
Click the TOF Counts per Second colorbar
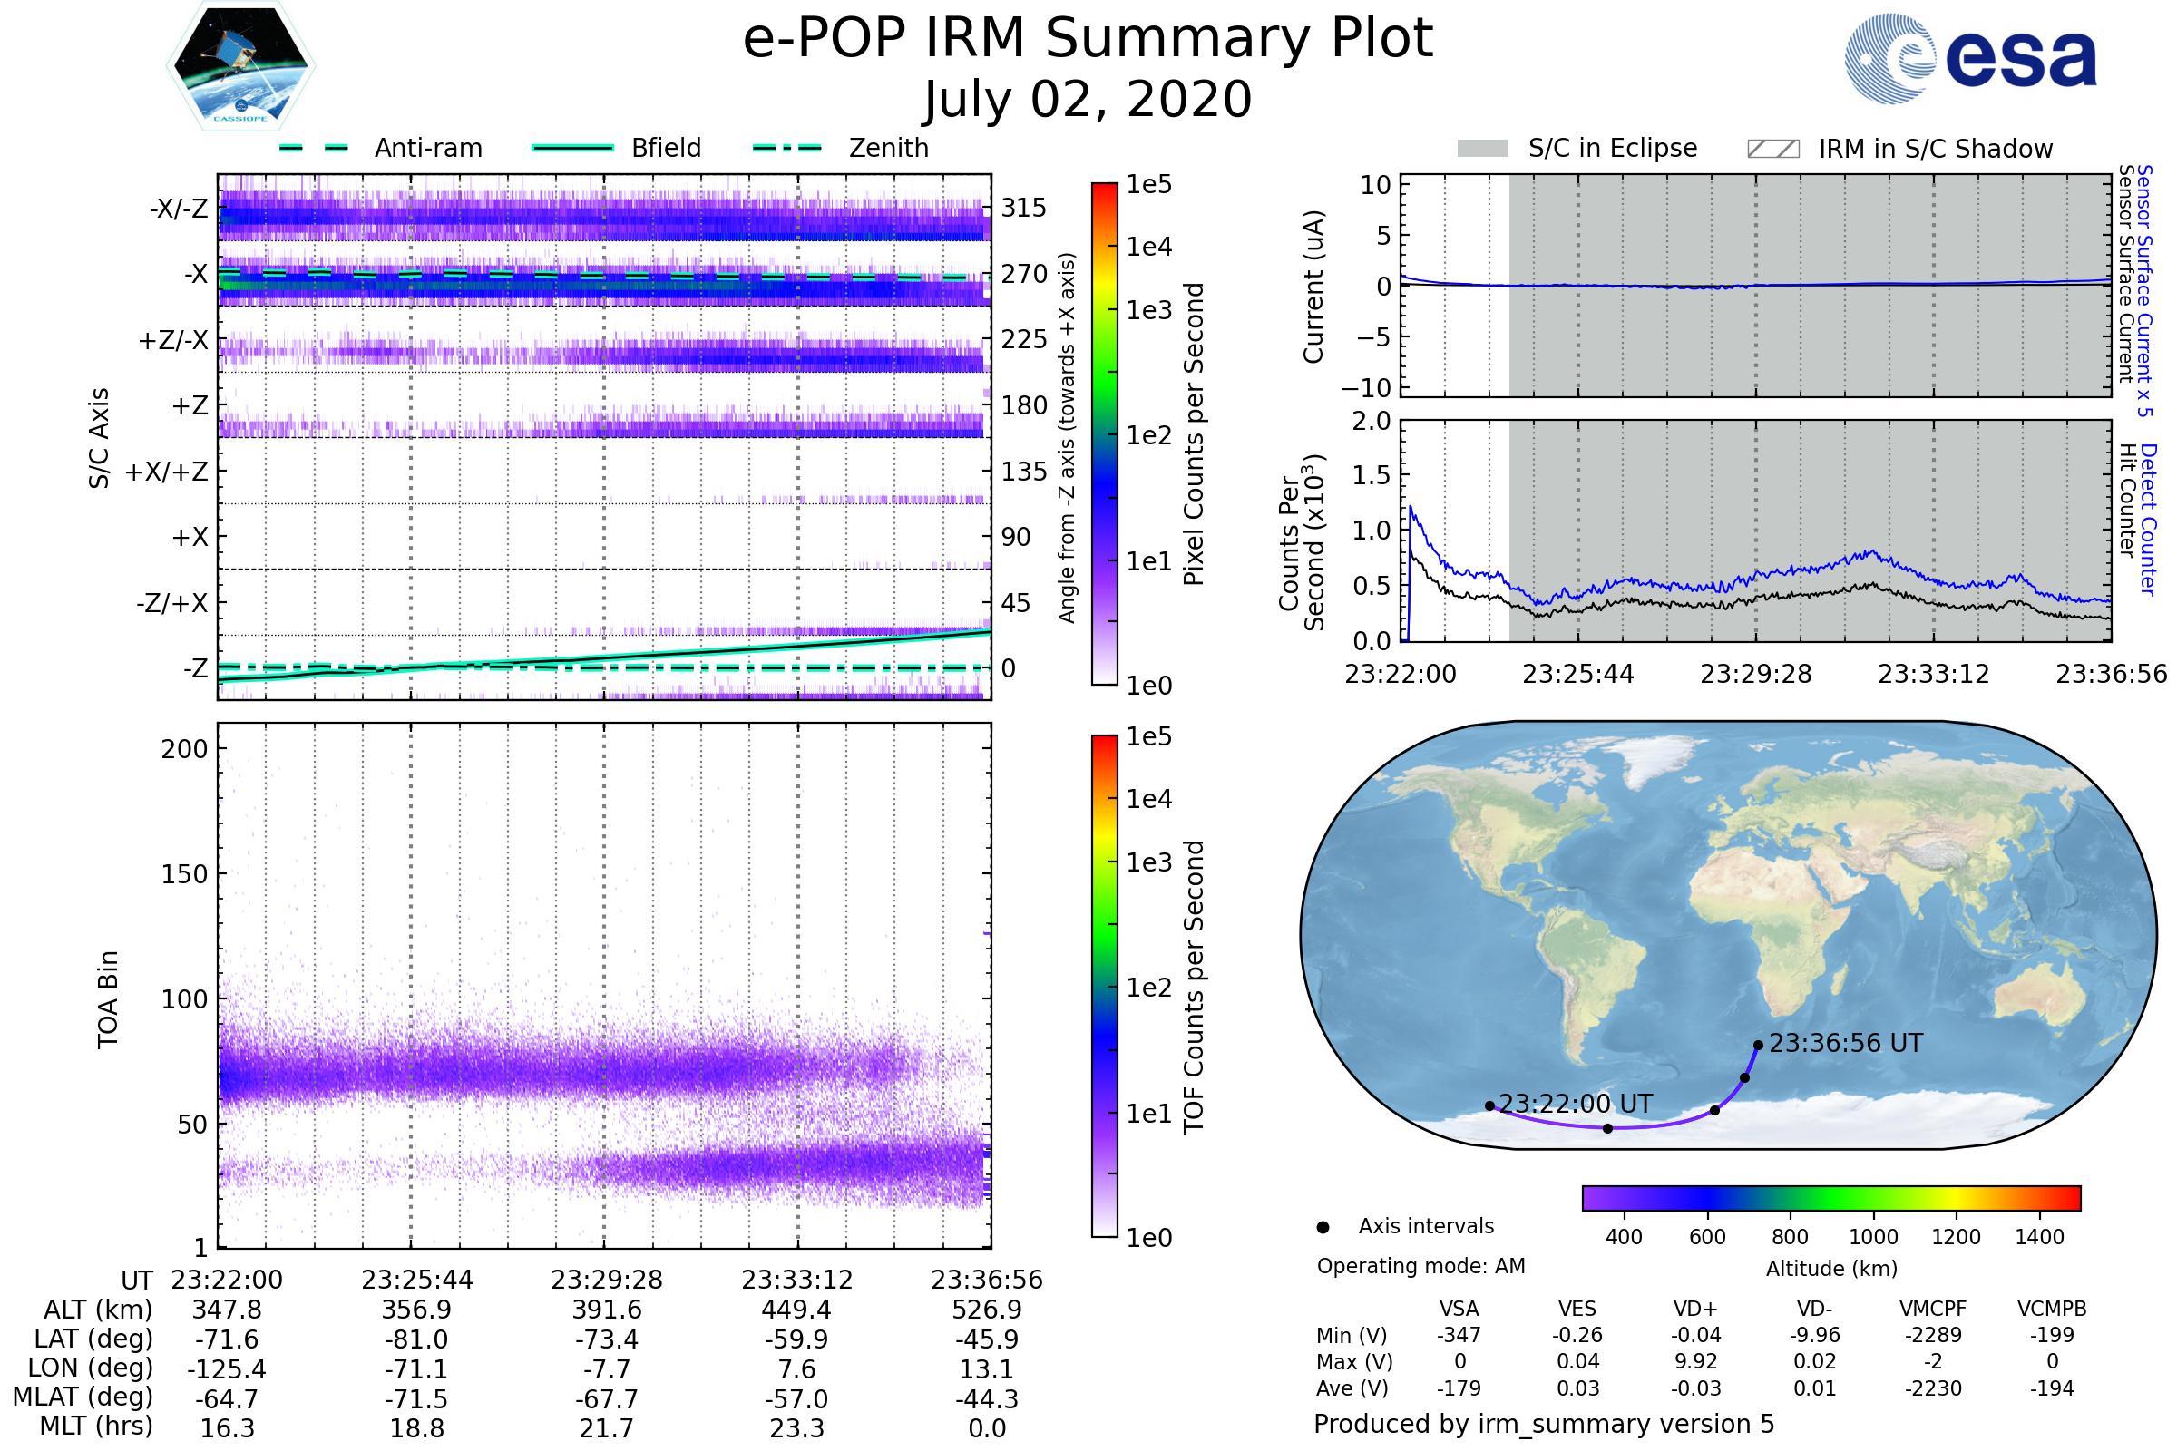coord(1104,986)
